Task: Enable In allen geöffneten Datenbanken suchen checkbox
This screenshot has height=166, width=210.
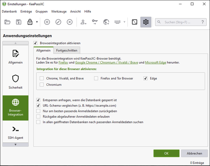Action: (38, 122)
